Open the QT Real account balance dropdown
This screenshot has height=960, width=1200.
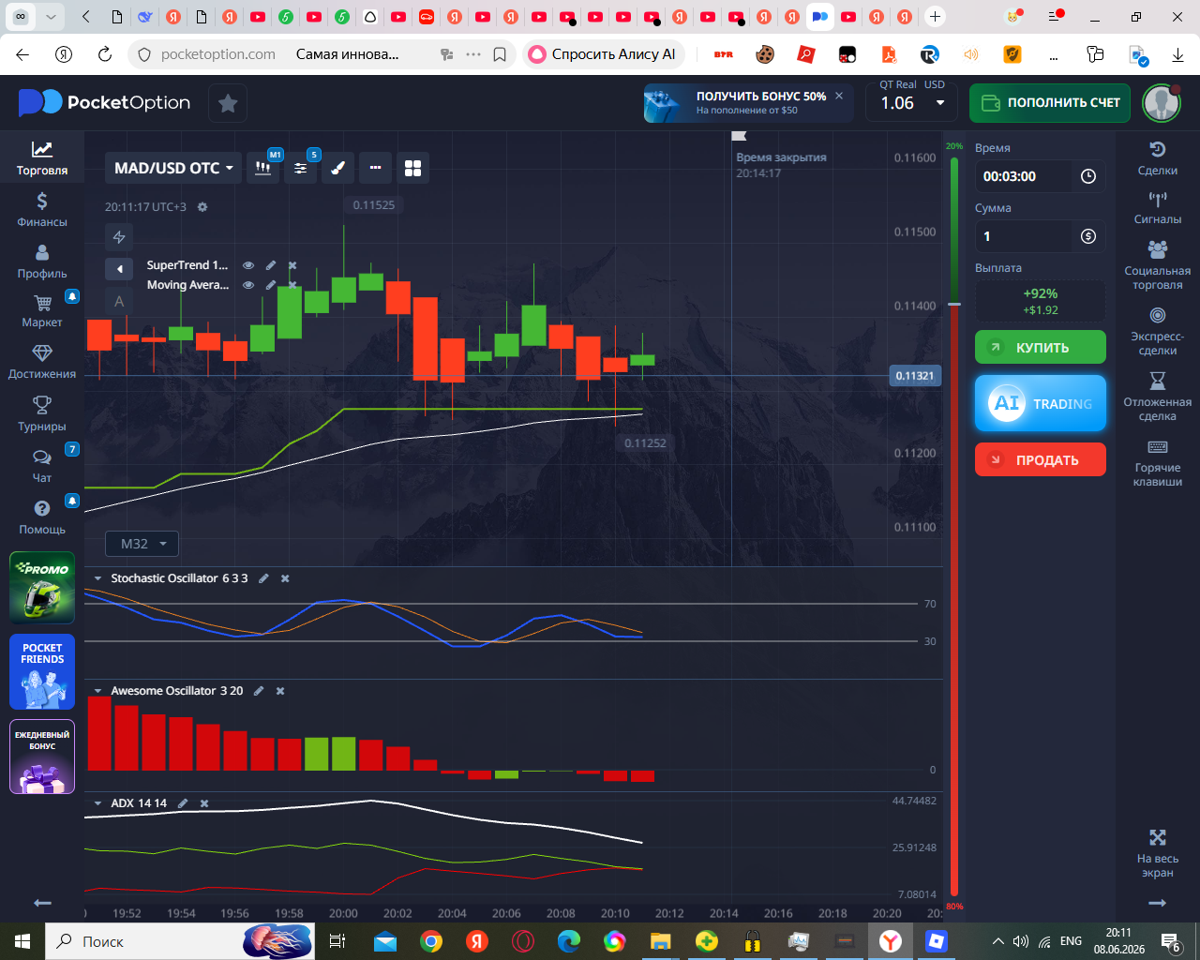(x=913, y=103)
